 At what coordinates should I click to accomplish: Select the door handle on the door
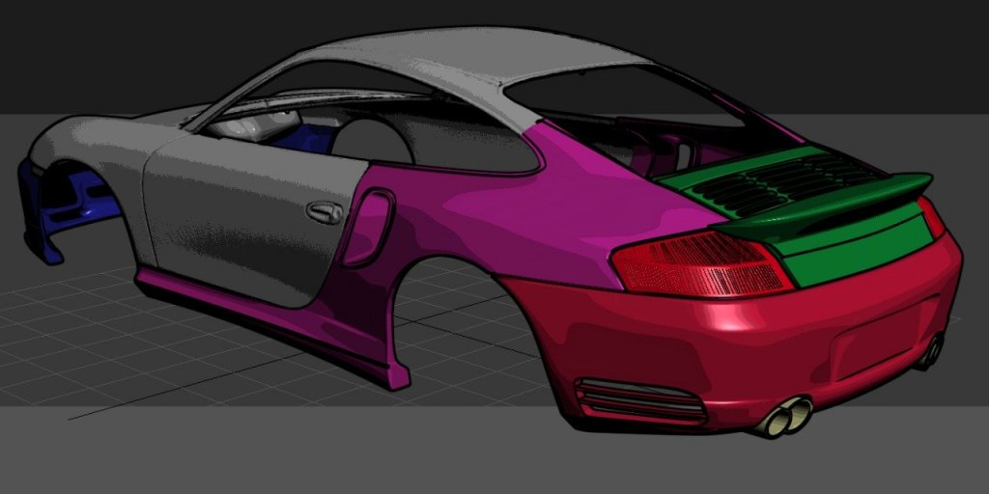(324, 211)
